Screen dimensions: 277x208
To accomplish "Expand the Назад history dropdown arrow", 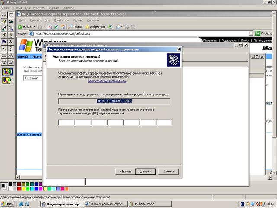I will click(x=35, y=27).
